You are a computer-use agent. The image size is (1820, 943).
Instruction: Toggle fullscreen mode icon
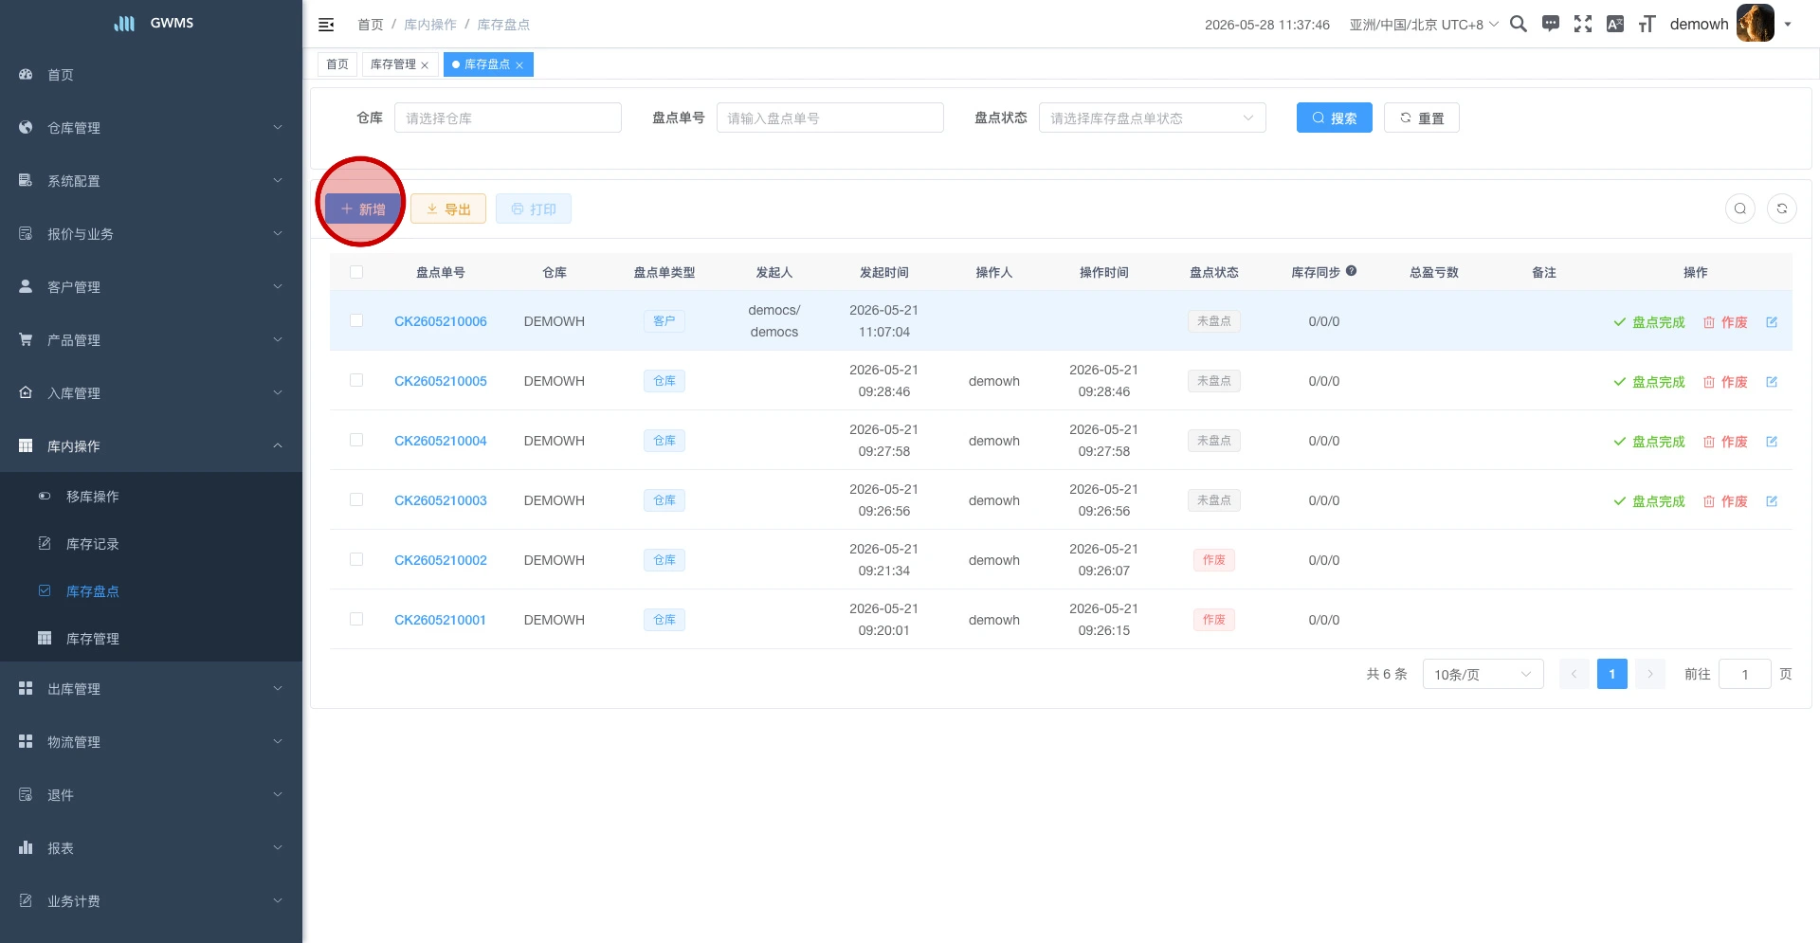[x=1583, y=24]
